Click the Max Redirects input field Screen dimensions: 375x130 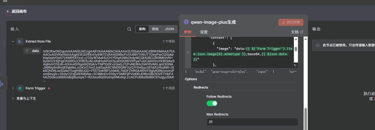pyautogui.click(x=252, y=122)
